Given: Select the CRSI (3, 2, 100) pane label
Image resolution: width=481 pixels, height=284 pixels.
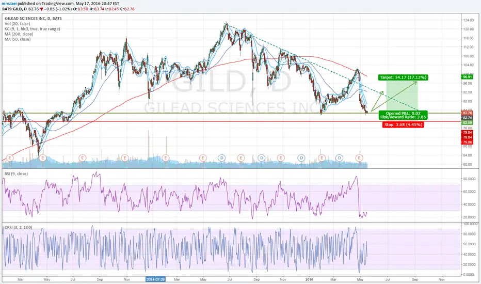Looking at the screenshot, I should click(18, 228).
